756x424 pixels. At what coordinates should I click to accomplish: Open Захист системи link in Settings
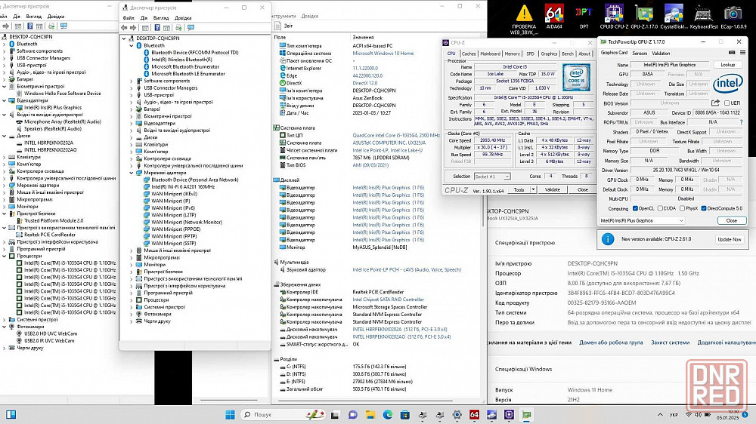pos(670,343)
